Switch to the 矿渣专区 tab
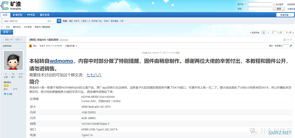 coord(17,15)
